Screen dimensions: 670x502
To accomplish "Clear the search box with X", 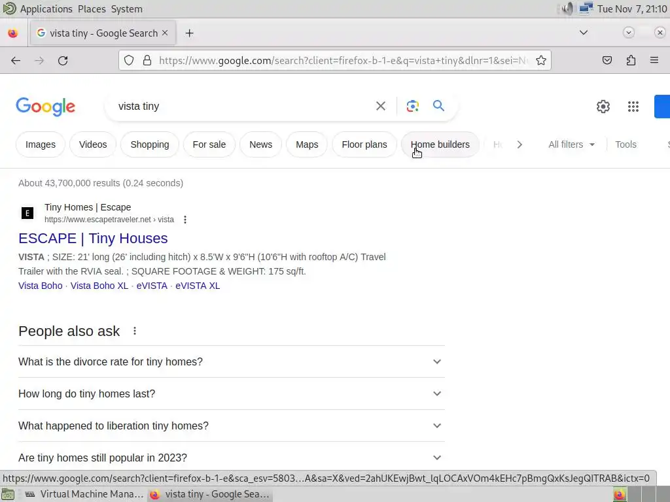I will (x=381, y=106).
